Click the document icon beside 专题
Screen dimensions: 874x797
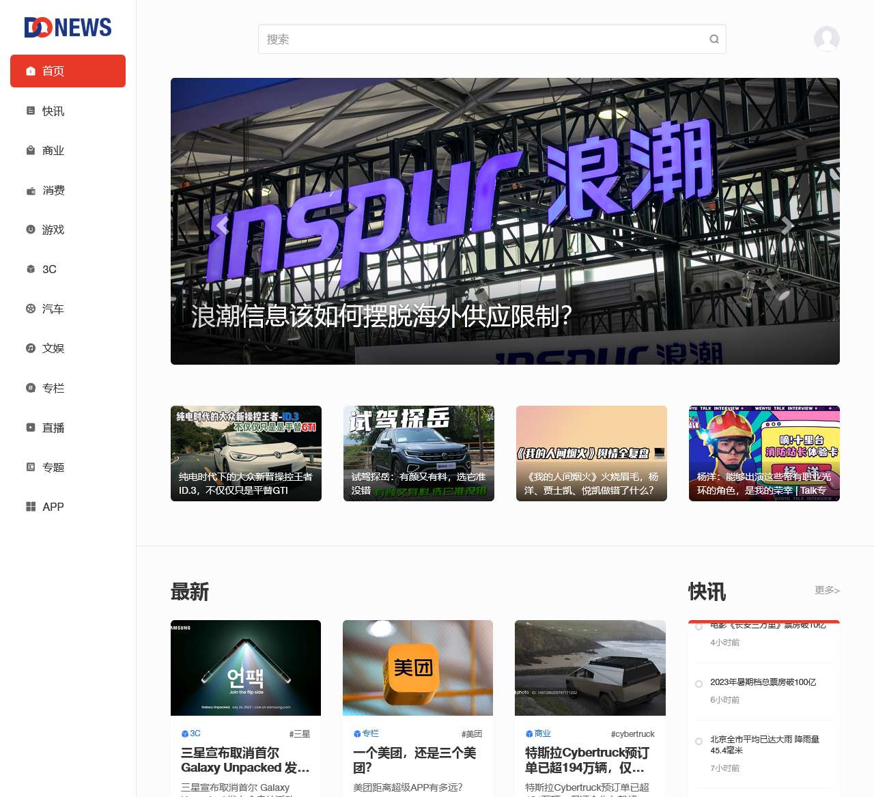[31, 467]
